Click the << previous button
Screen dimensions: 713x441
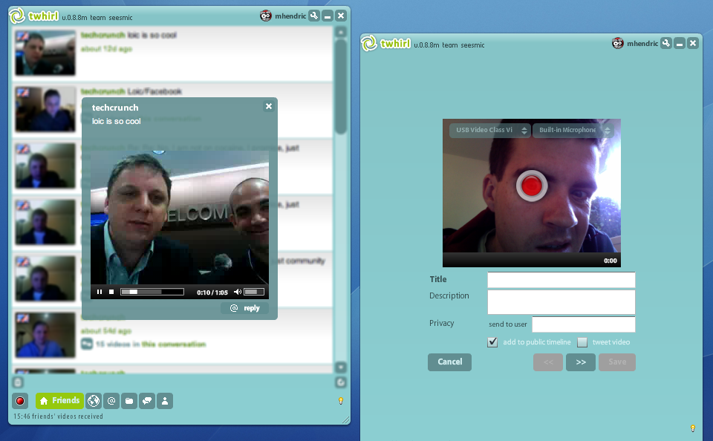(548, 362)
